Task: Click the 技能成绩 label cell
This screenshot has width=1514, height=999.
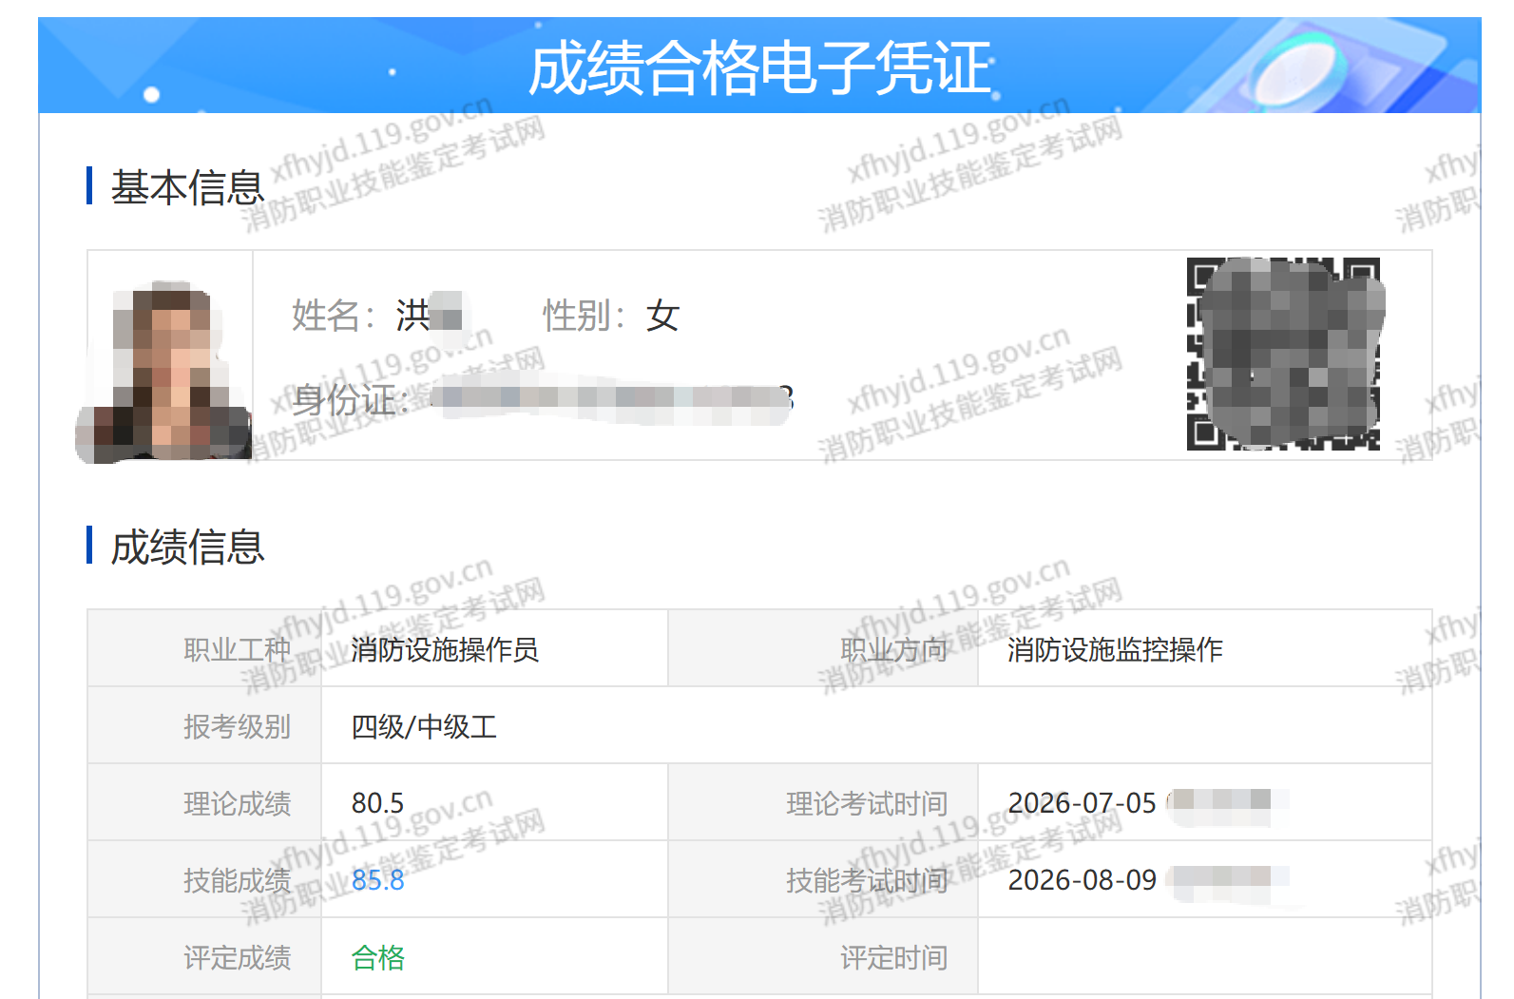Action: [x=204, y=879]
